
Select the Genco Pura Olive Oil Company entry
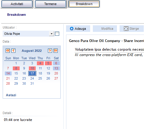click(107, 41)
